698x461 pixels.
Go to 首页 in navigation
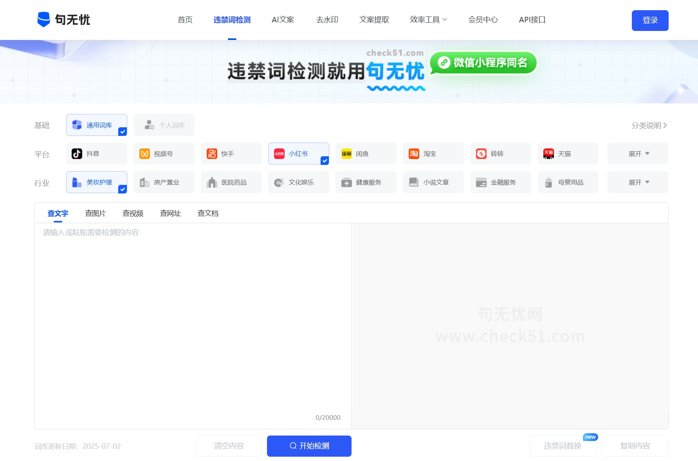(185, 20)
